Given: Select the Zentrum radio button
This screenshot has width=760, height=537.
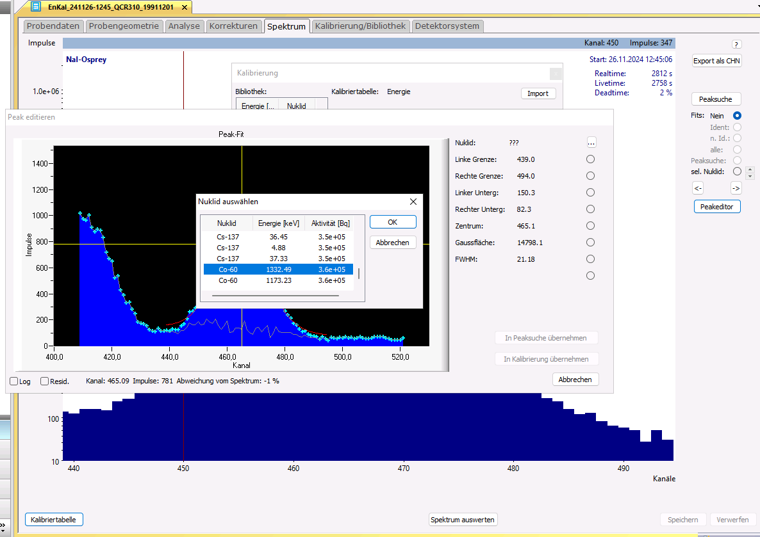Looking at the screenshot, I should tap(590, 226).
